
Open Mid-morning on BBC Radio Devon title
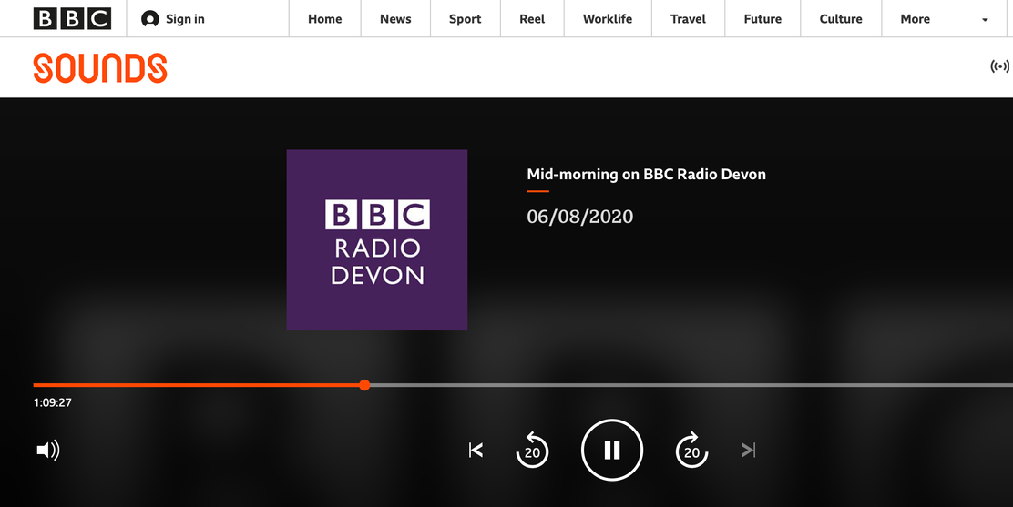coord(646,175)
